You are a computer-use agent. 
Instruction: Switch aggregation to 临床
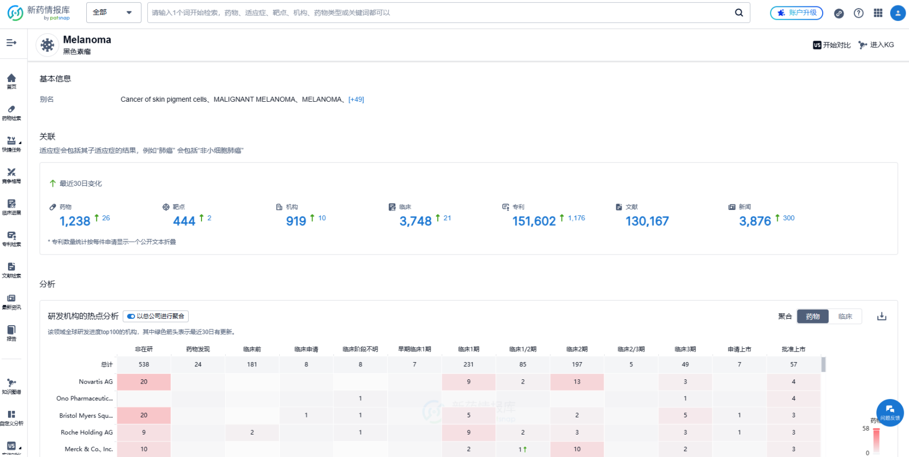pyautogui.click(x=845, y=317)
